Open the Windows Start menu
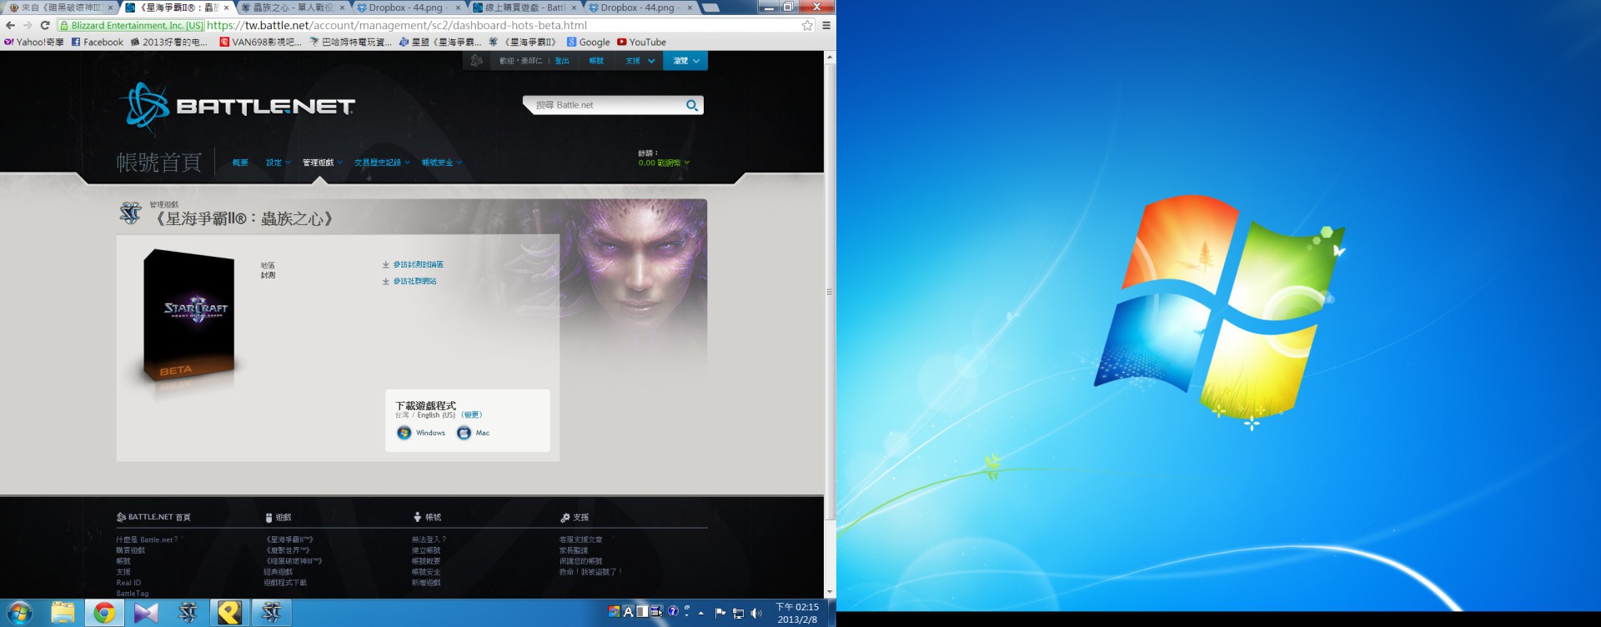The width and height of the screenshot is (1601, 627). pos(19,613)
